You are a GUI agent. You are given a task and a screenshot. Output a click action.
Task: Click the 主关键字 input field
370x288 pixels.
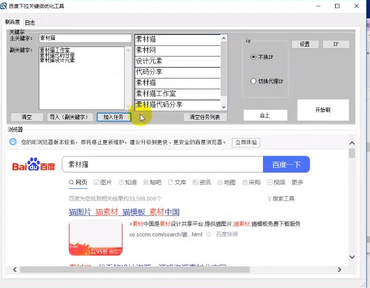85,38
